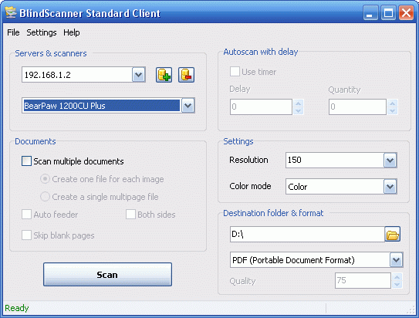Open the Color mode dropdown

pos(390,186)
